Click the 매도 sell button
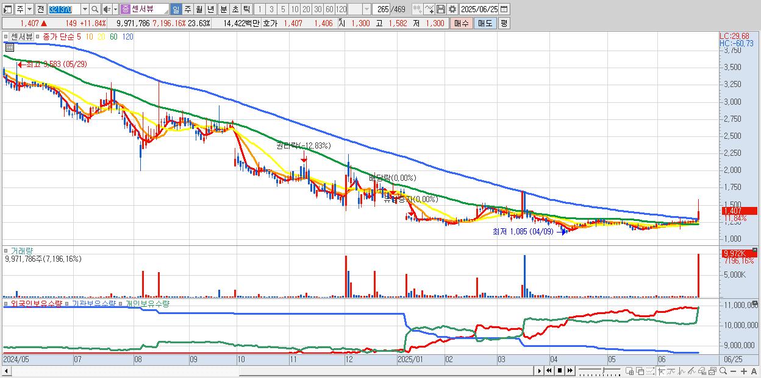This screenshot has width=761, height=378. click(485, 23)
